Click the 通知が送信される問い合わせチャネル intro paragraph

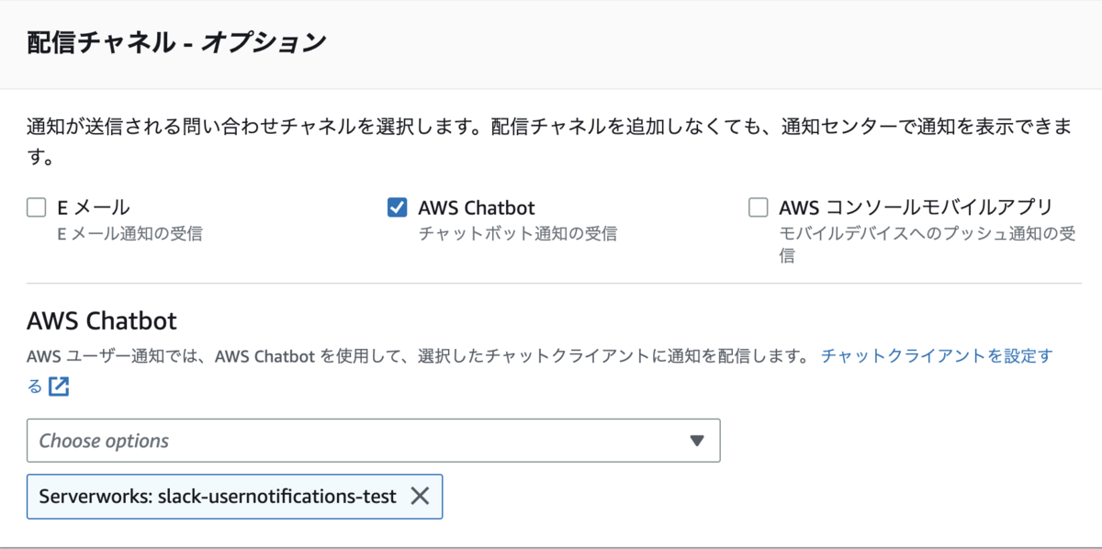coord(548,141)
